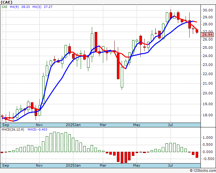
Task: Click the 22.00 price axis label
Action: click(208, 74)
